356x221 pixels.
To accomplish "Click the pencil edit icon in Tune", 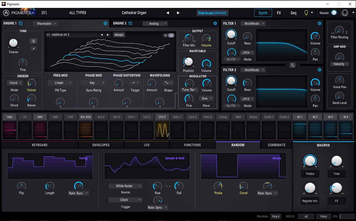I will 33,48.
